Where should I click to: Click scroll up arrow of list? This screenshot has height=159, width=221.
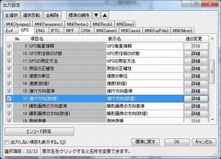tap(212, 38)
